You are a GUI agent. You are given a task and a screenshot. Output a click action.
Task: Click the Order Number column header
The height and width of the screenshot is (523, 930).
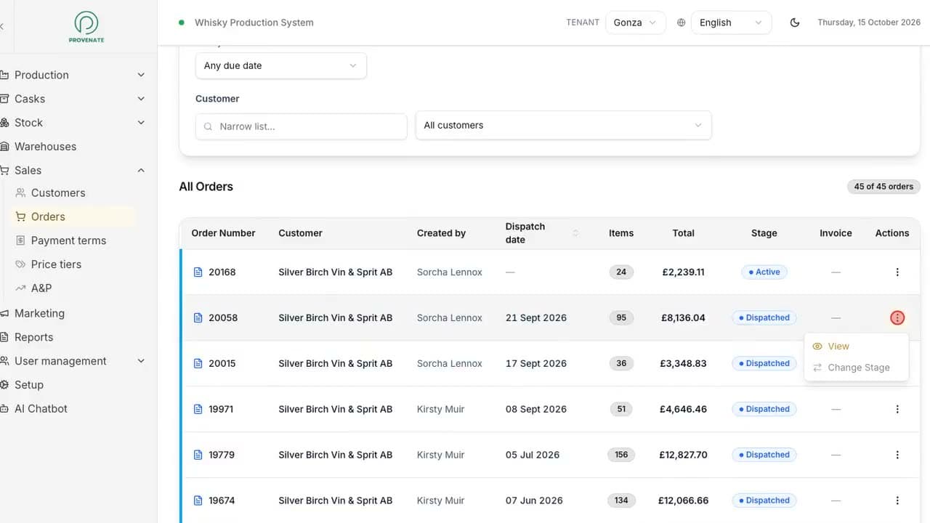point(223,233)
